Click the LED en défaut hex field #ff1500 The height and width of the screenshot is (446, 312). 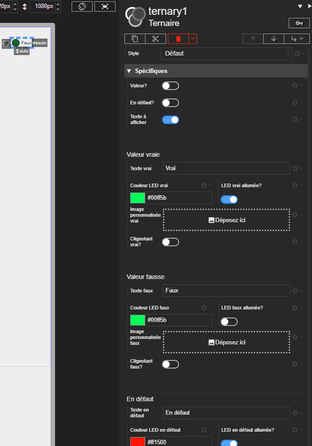179,442
